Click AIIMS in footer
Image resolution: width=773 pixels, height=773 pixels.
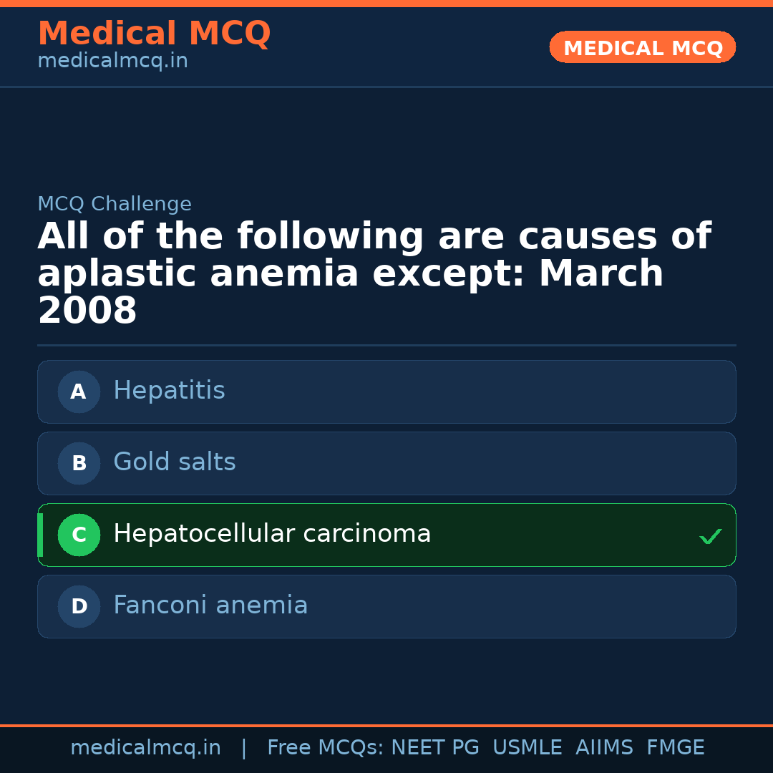(604, 748)
